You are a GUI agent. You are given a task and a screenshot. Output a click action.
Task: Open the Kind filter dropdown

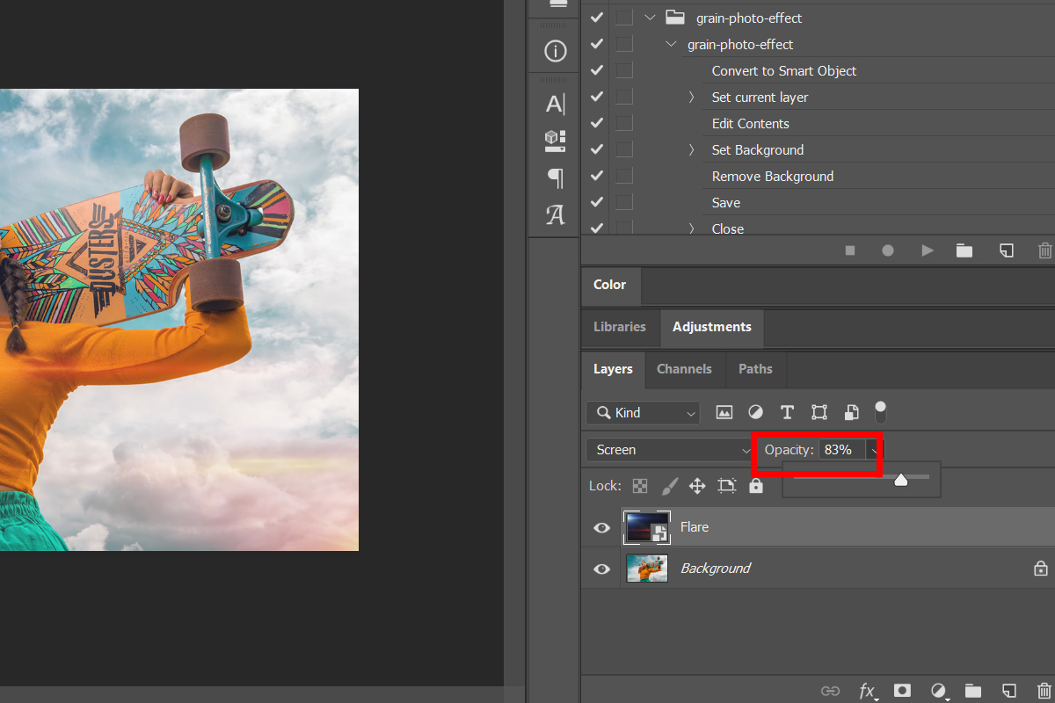click(643, 412)
